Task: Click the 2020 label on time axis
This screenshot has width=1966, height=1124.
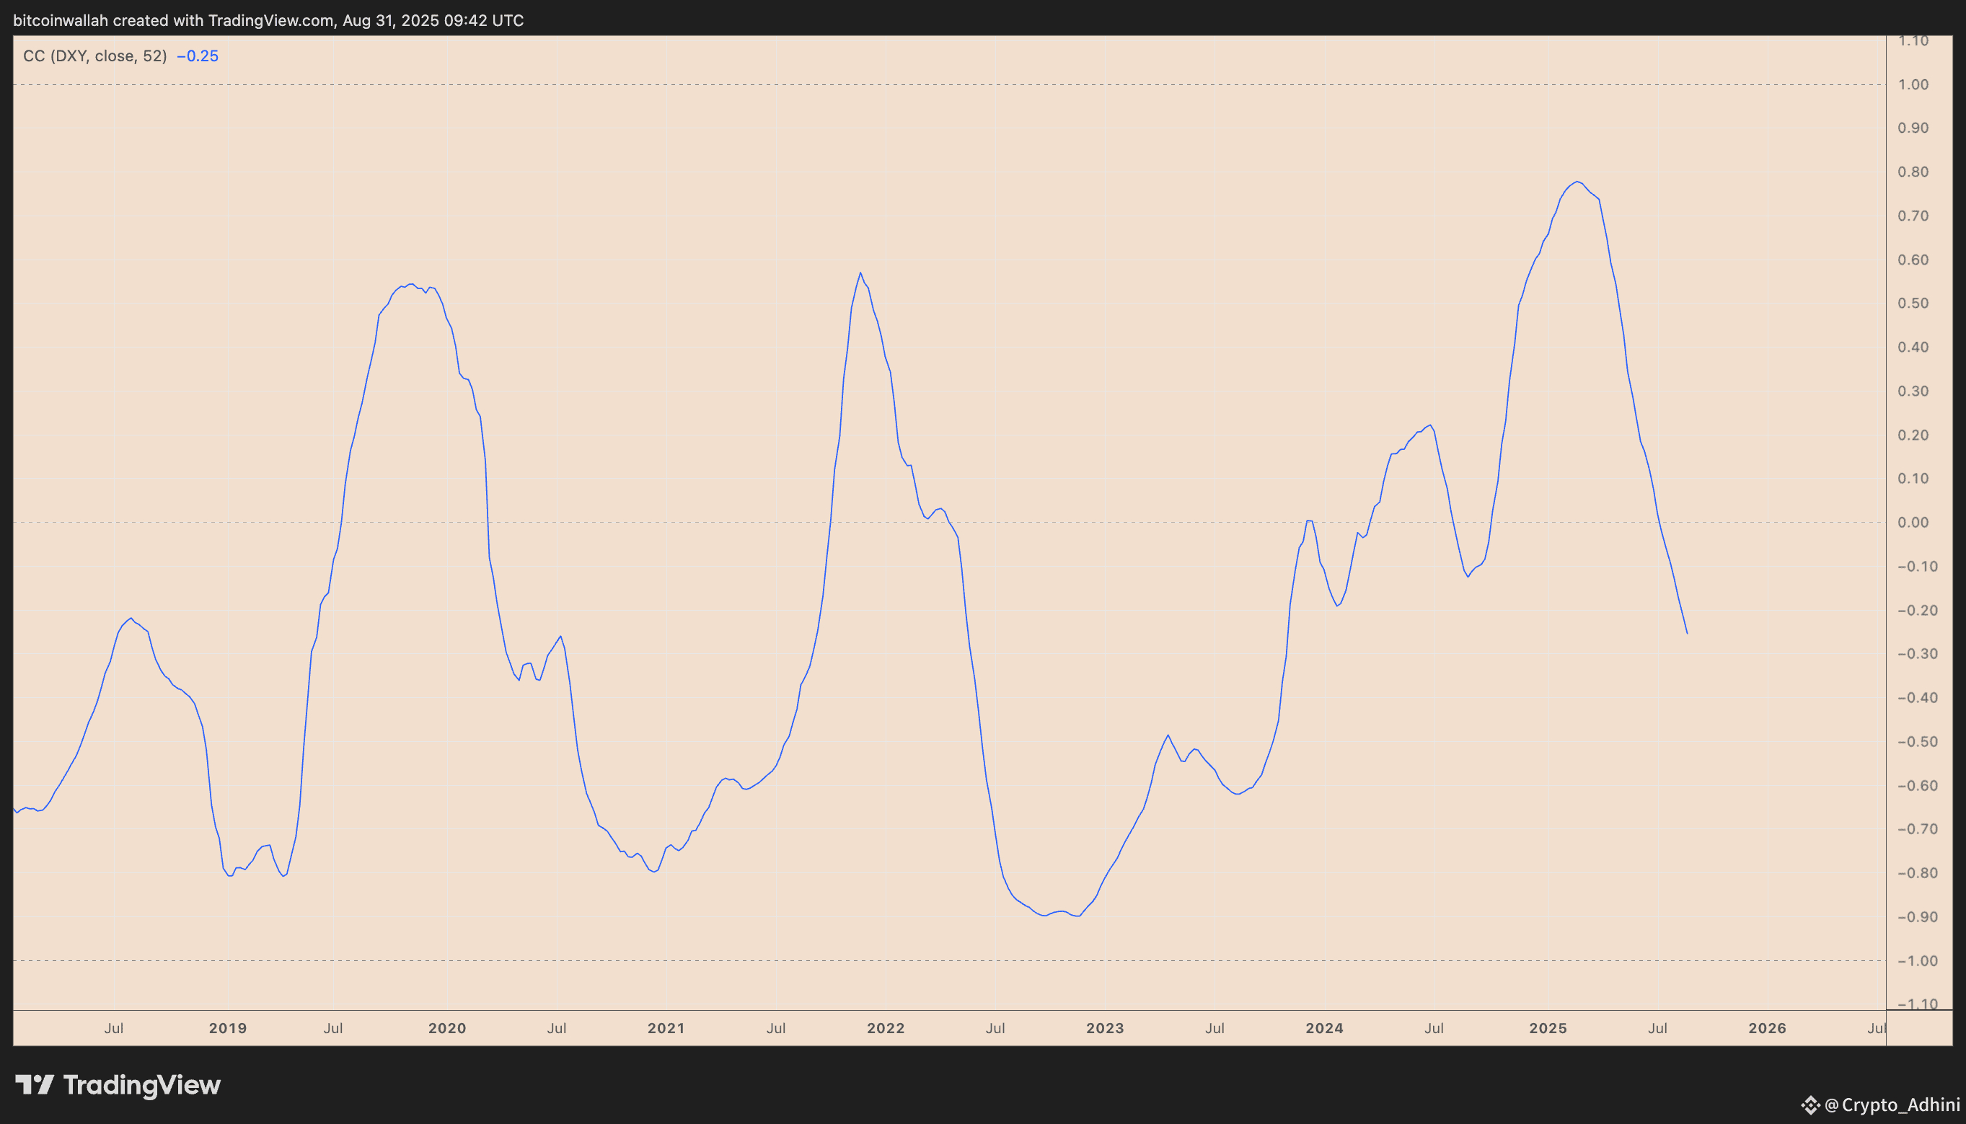Action: coord(447,1028)
